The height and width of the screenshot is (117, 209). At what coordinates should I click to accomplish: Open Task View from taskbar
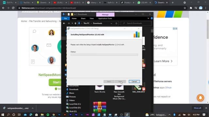coord(19,115)
